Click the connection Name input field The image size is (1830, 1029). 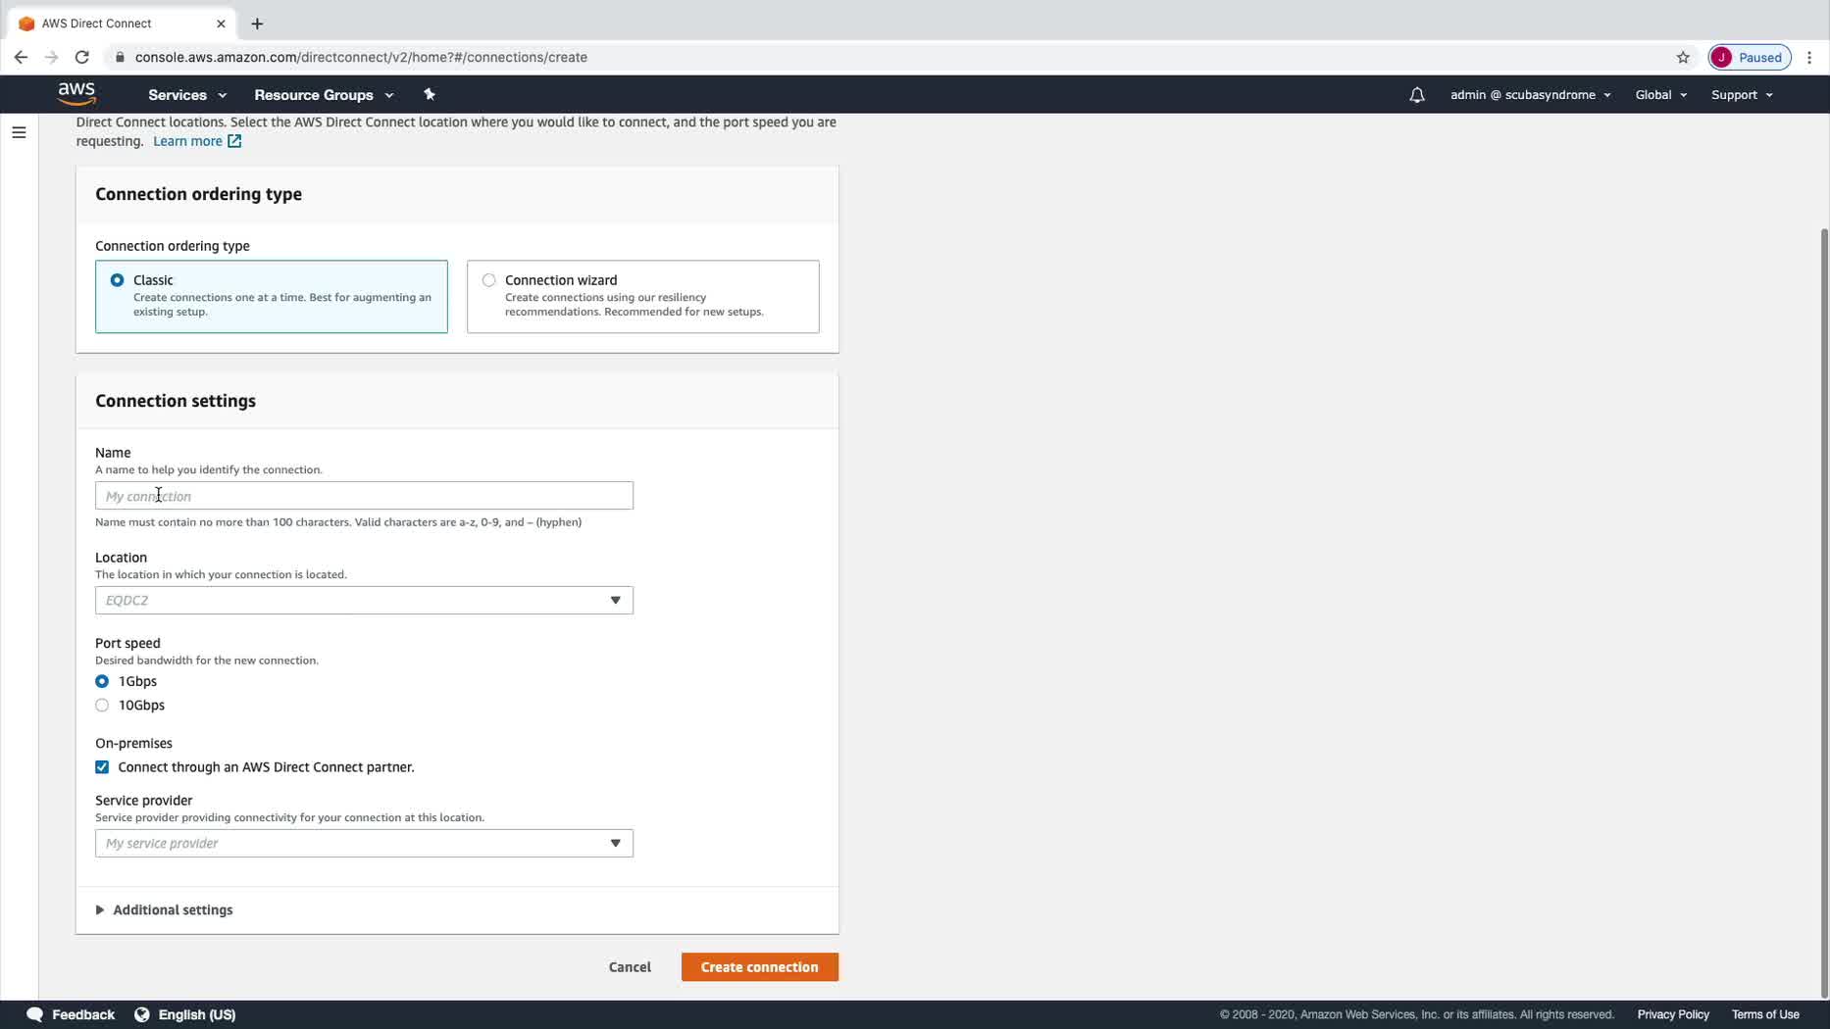click(x=364, y=496)
